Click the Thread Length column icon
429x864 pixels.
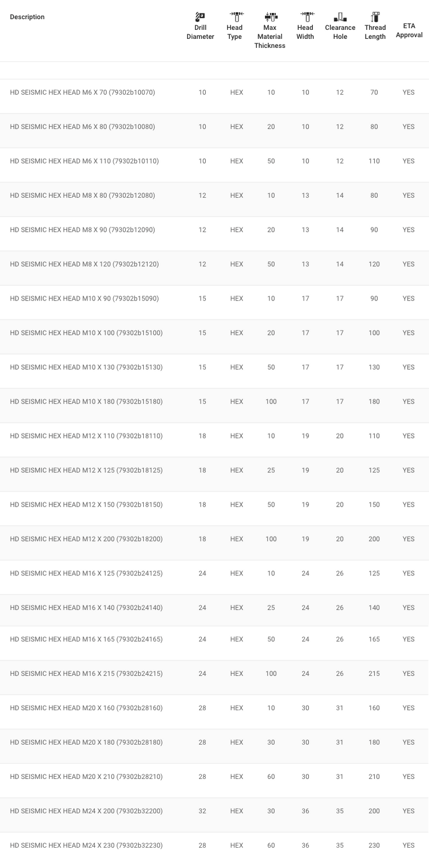click(375, 16)
